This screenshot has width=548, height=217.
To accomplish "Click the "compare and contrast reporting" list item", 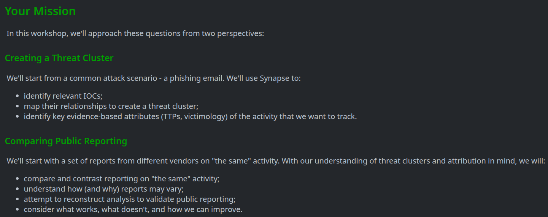I will 122,179.
